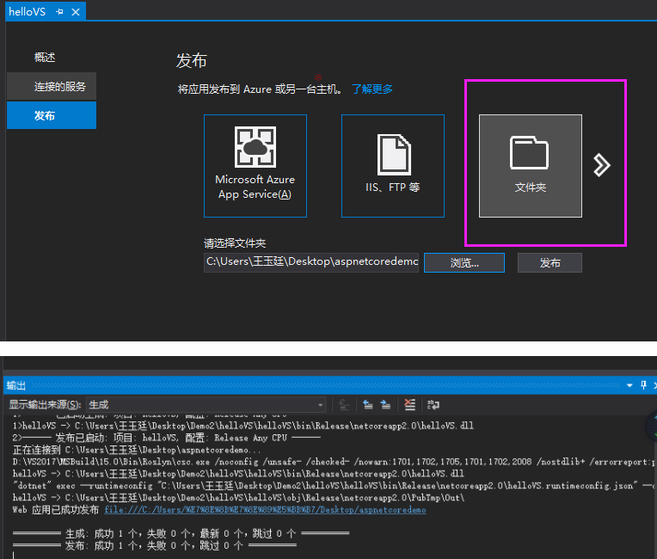The image size is (657, 559).
Task: Pin the helloVS document tab
Action: (x=59, y=12)
